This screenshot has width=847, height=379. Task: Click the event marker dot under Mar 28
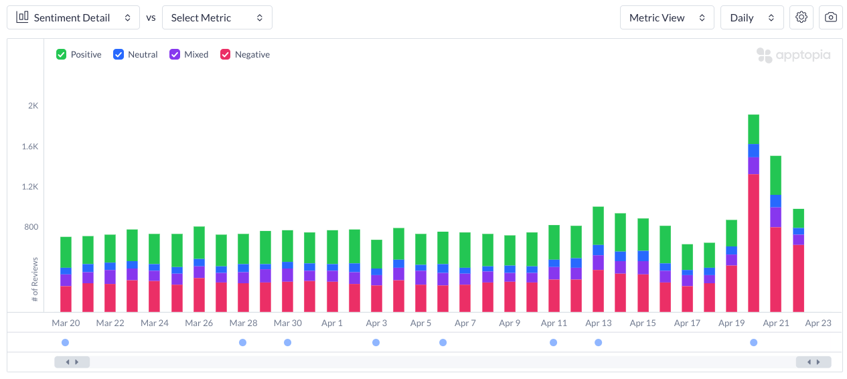(x=242, y=342)
